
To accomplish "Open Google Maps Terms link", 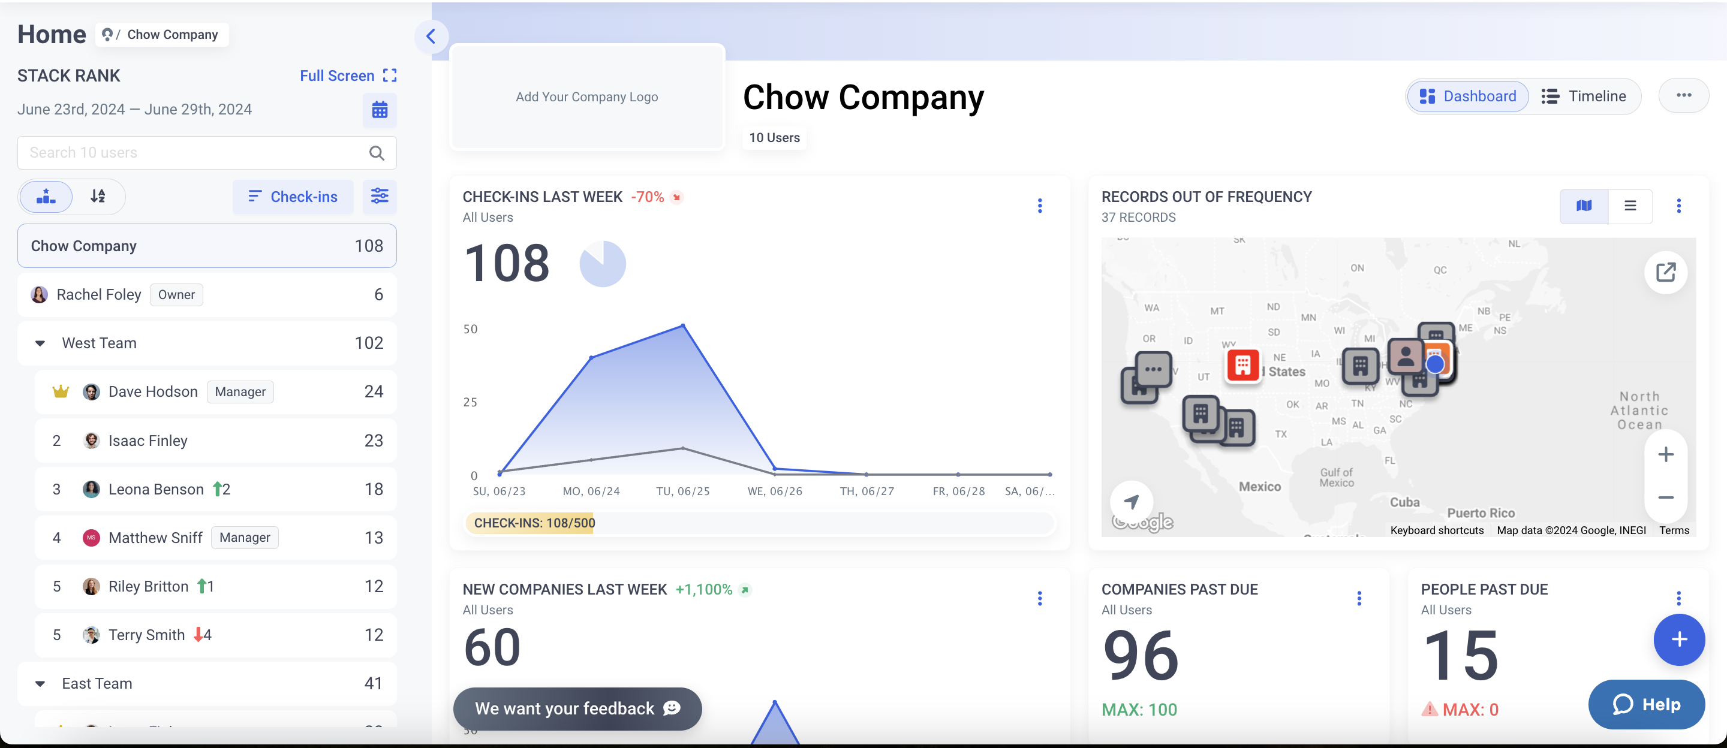I will pyautogui.click(x=1674, y=530).
